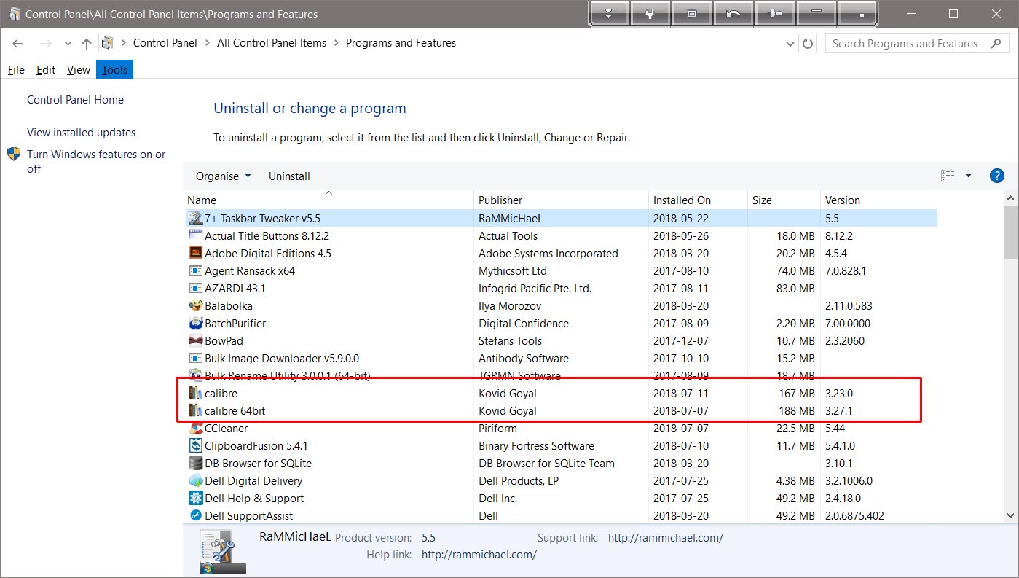
Task: Sort by the Installed On column header
Action: pos(698,200)
